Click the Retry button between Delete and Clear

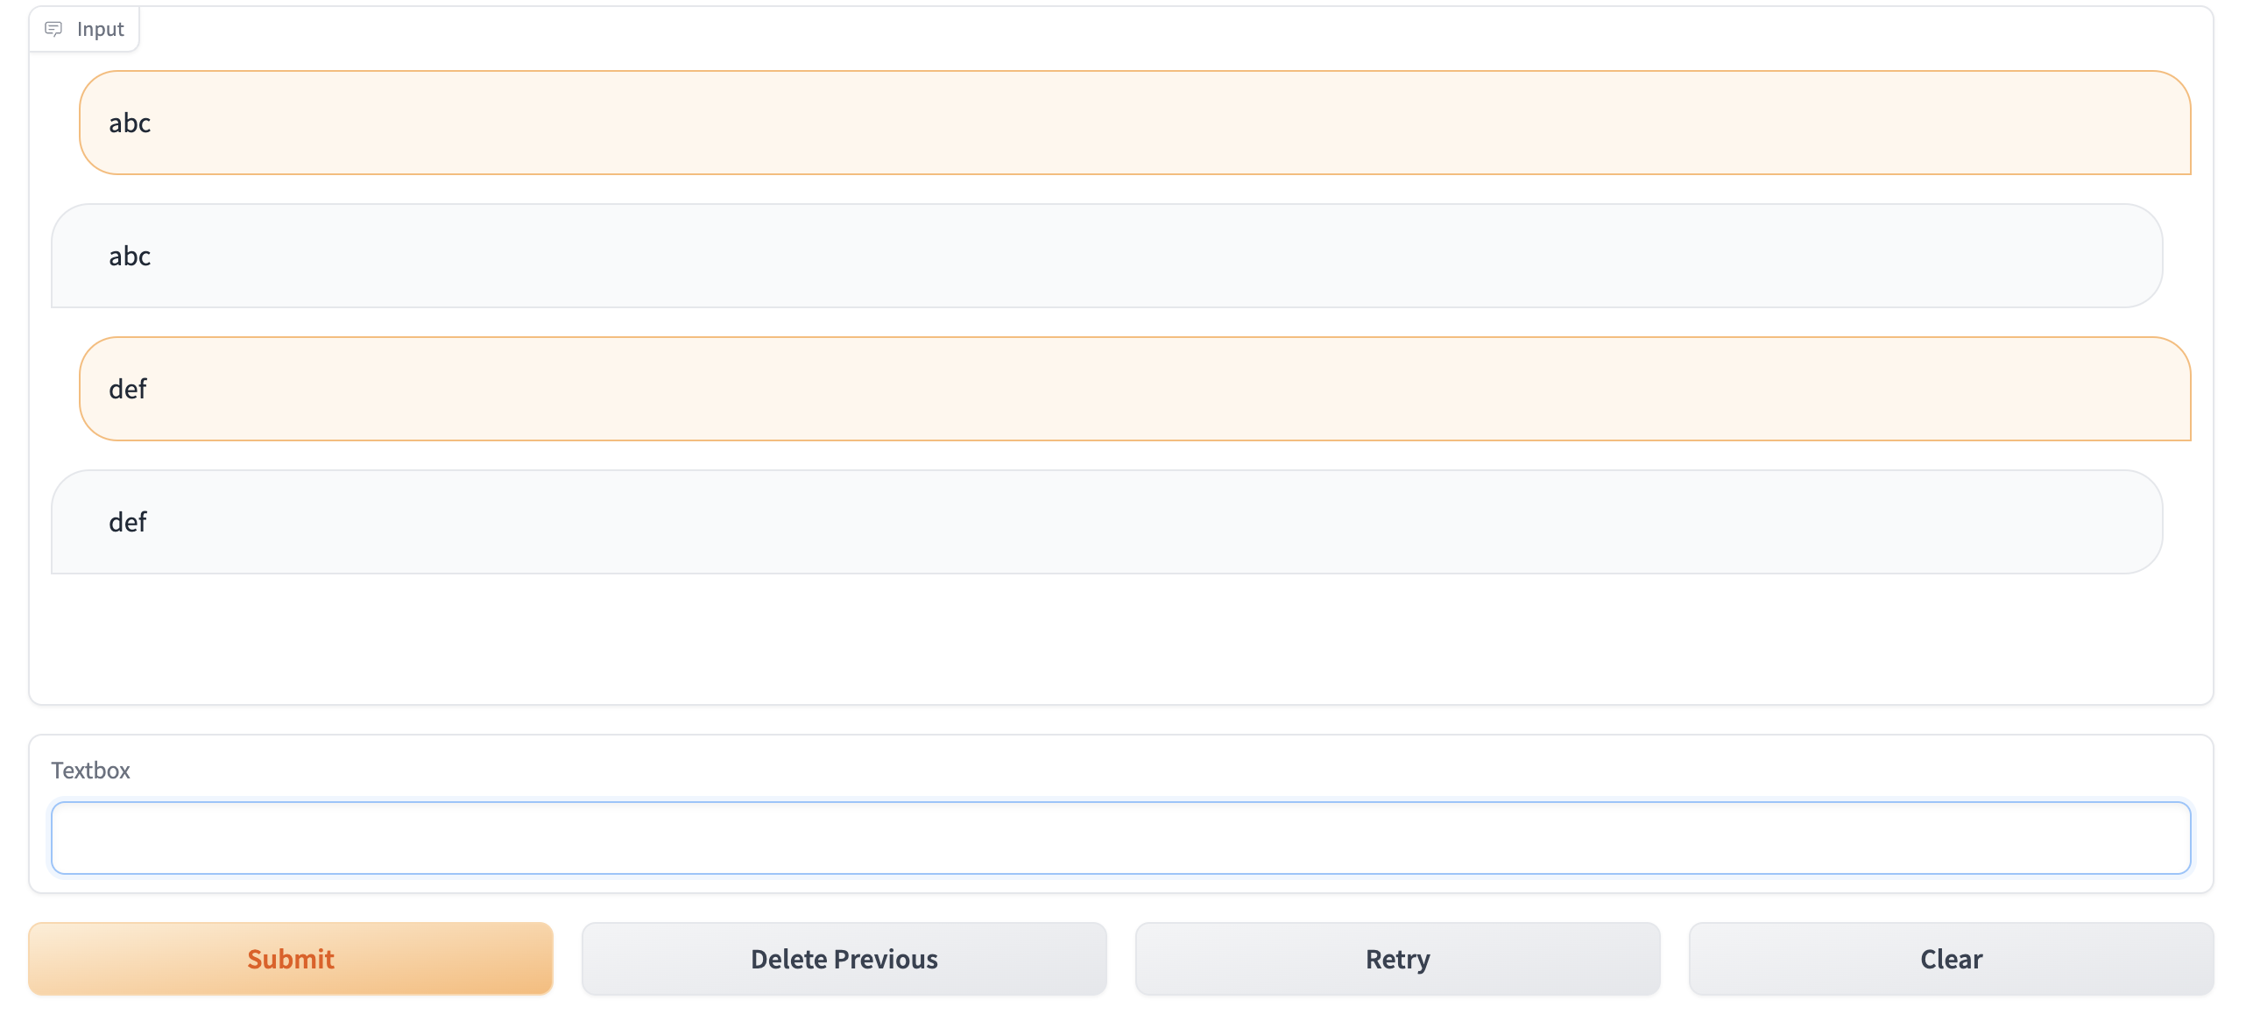[1396, 959]
